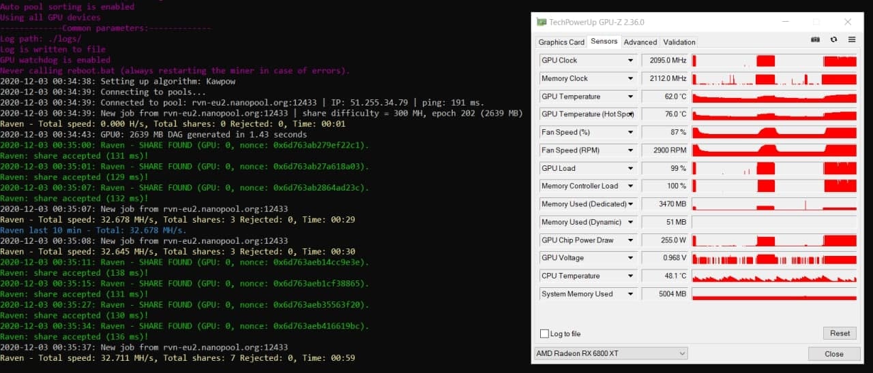Viewport: 873px width, 373px height.
Task: Open the CPU Temperature sensor dropdown
Action: (631, 276)
